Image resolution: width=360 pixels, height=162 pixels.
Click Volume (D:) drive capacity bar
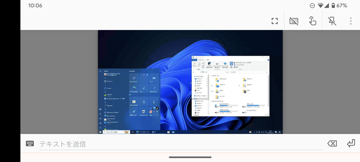(x=256, y=105)
